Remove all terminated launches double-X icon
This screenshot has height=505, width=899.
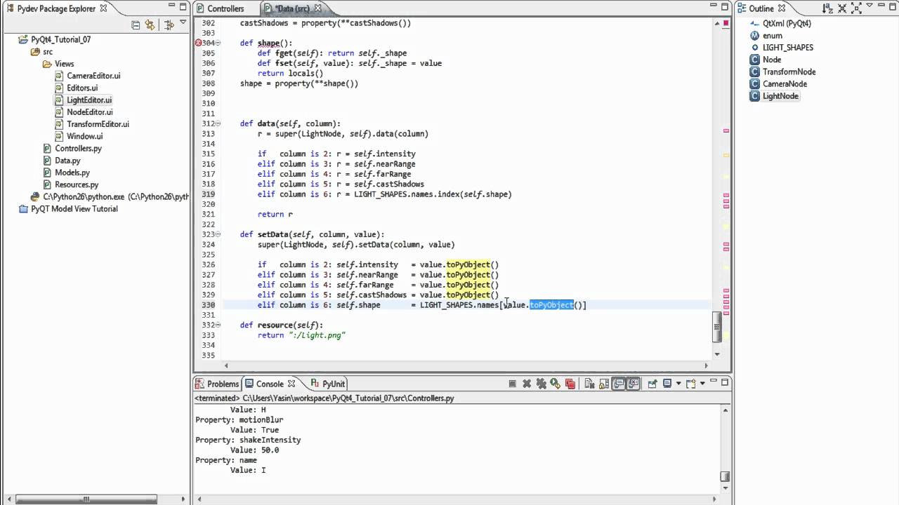click(541, 384)
